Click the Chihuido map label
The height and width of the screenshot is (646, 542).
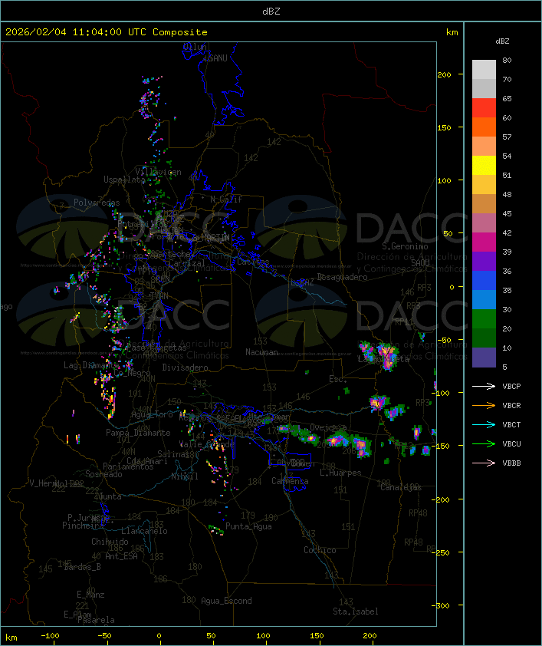tap(110, 542)
